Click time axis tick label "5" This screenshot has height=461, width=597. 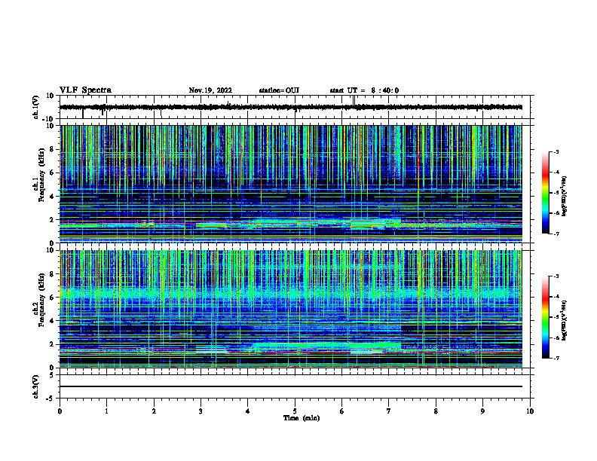click(x=295, y=411)
